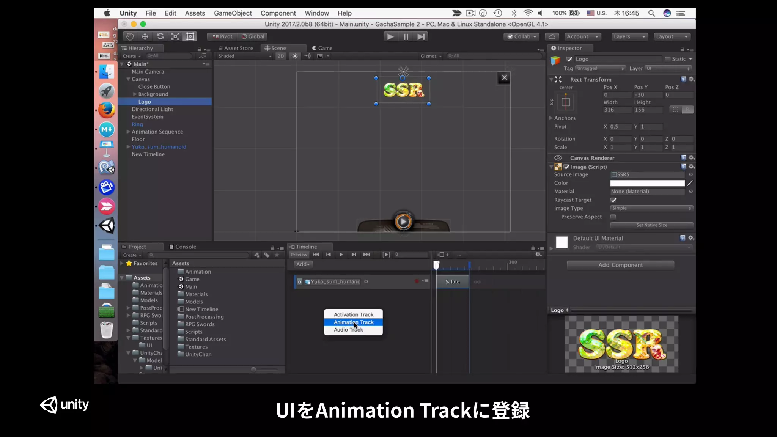This screenshot has width=777, height=437.
Task: Toggle 2D mode in Scene view
Action: pyautogui.click(x=281, y=56)
